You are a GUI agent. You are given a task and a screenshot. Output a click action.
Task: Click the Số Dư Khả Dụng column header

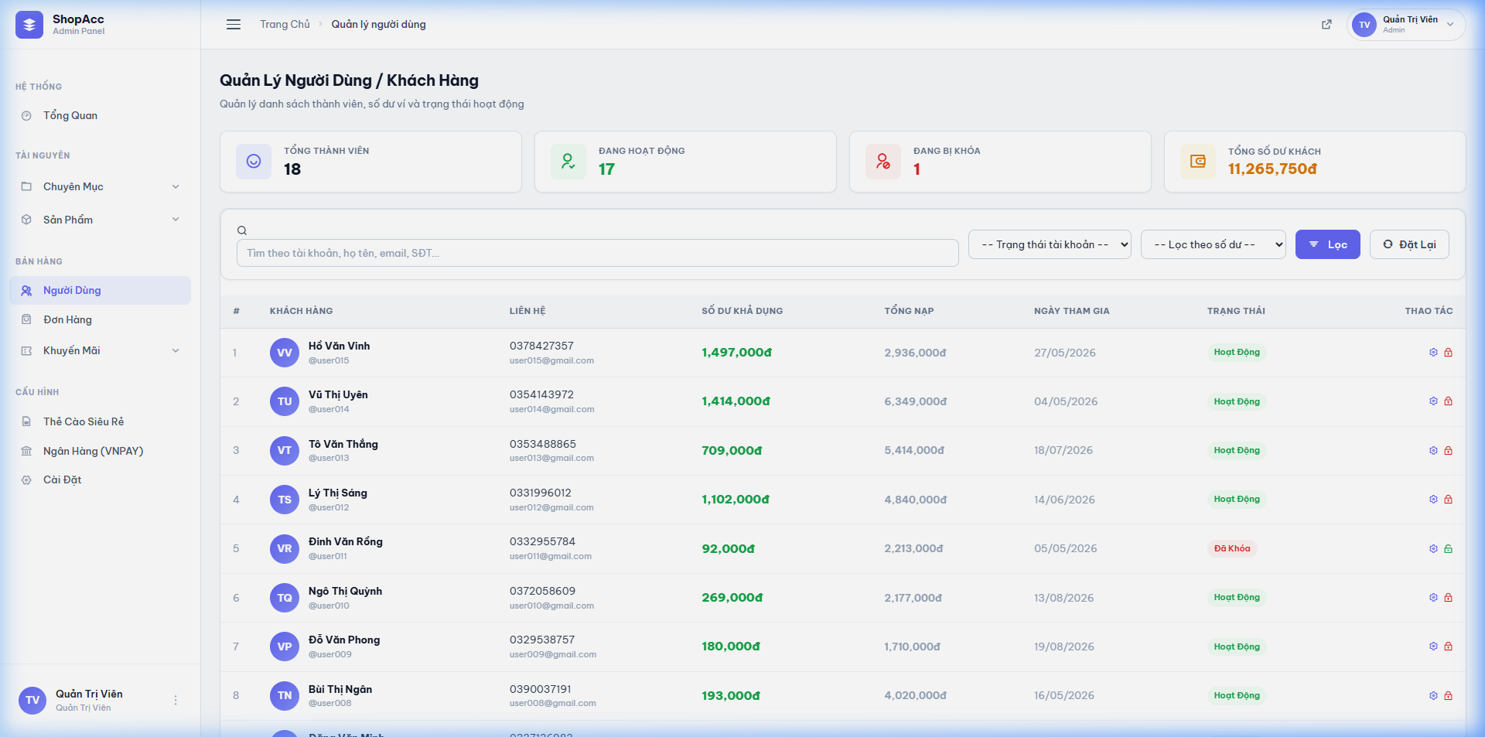coord(742,311)
